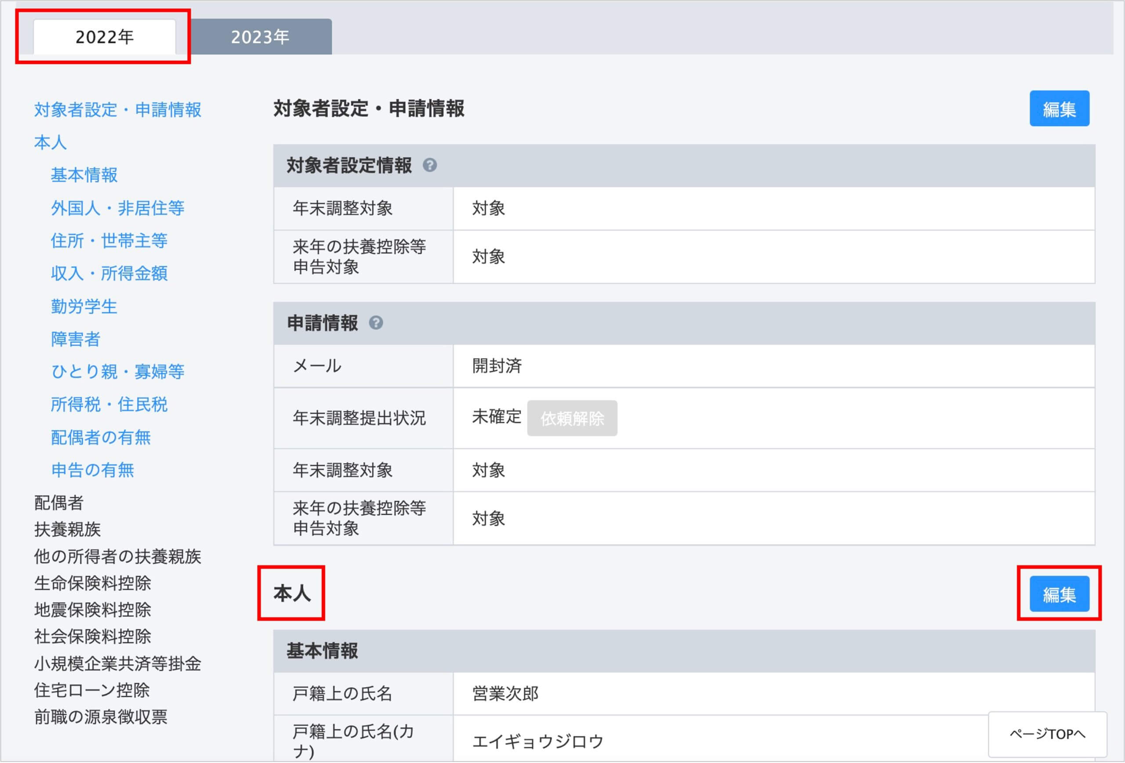This screenshot has height=763, width=1125.
Task: Go to 外国人・非居住等 link
Action: tap(118, 208)
